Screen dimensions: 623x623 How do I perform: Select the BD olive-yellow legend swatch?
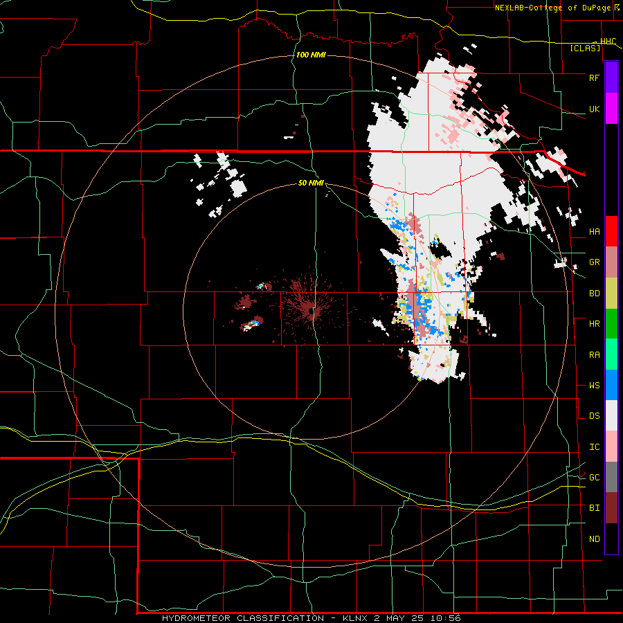pos(611,293)
